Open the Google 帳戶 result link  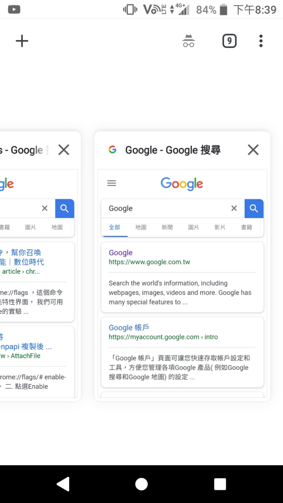tap(129, 328)
